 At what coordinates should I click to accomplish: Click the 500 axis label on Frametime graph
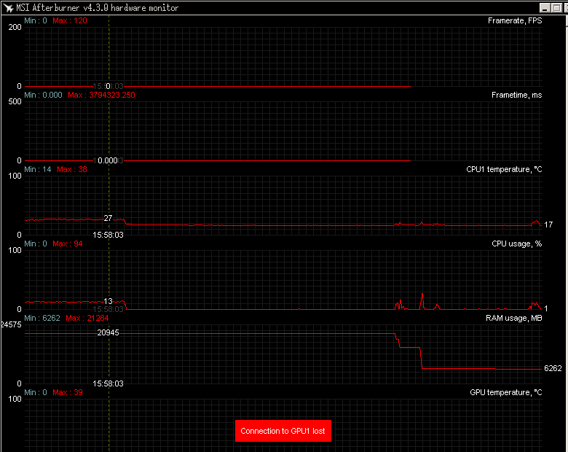(x=15, y=101)
